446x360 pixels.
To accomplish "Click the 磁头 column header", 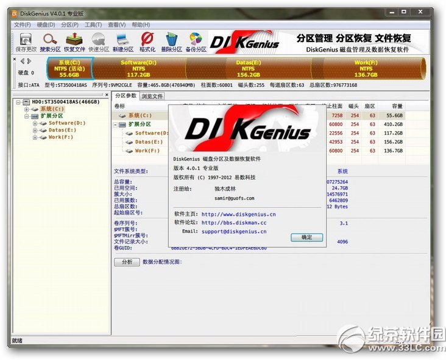I will (353, 106).
